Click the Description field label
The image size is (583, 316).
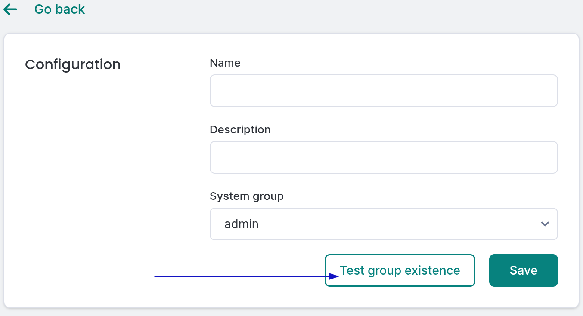click(x=240, y=129)
